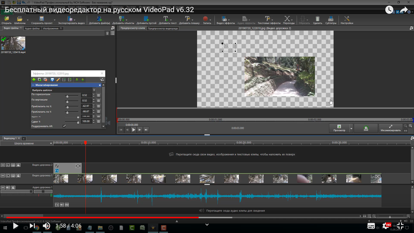Screen dimensions: 414x233
Task: Open the Выбрать шаблон dropdown
Action: point(94,89)
